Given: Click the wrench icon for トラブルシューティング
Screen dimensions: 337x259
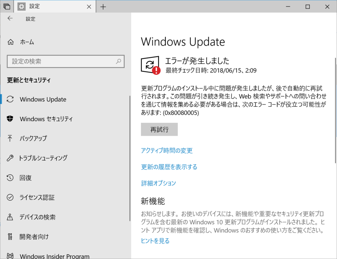Looking at the screenshot, I should click(10, 158).
